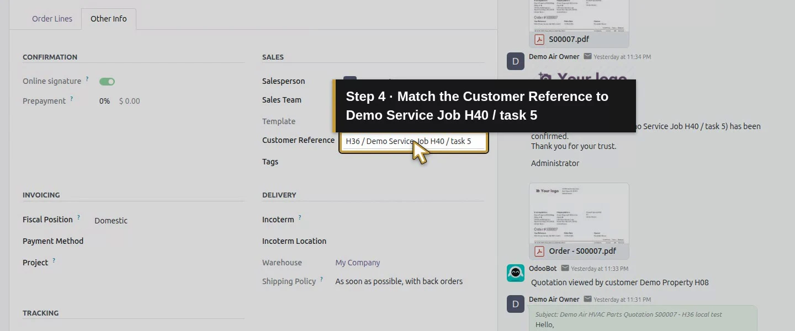This screenshot has height=331, width=795.
Task: Click the OdooBot avatar
Action: click(516, 273)
